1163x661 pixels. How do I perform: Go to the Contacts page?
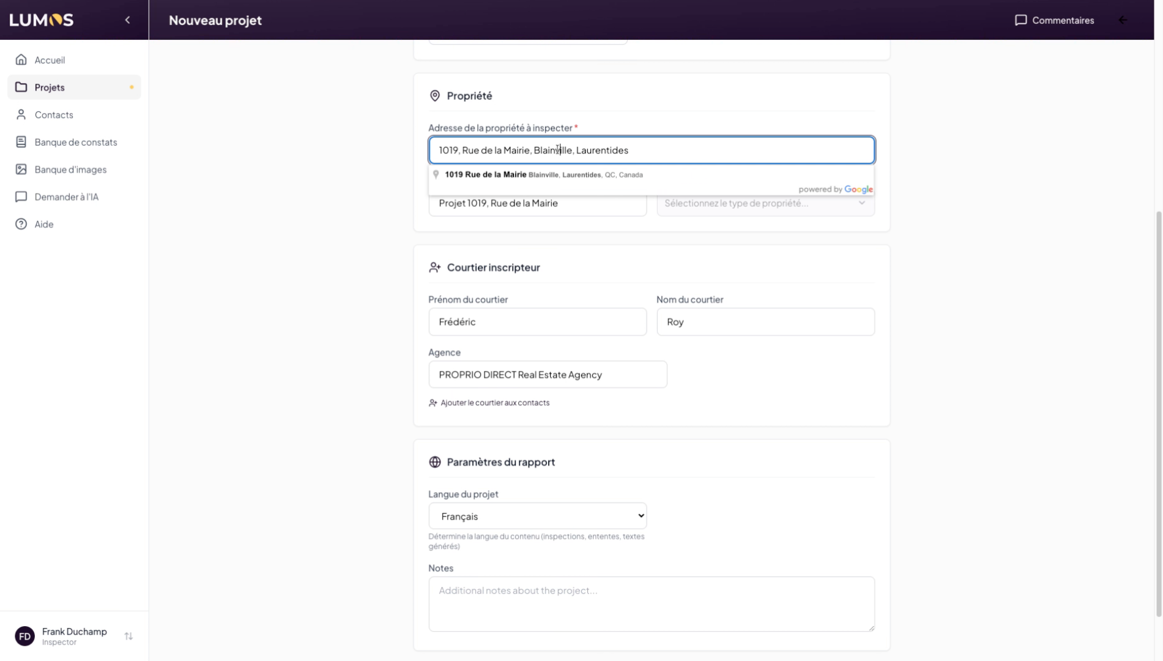54,115
